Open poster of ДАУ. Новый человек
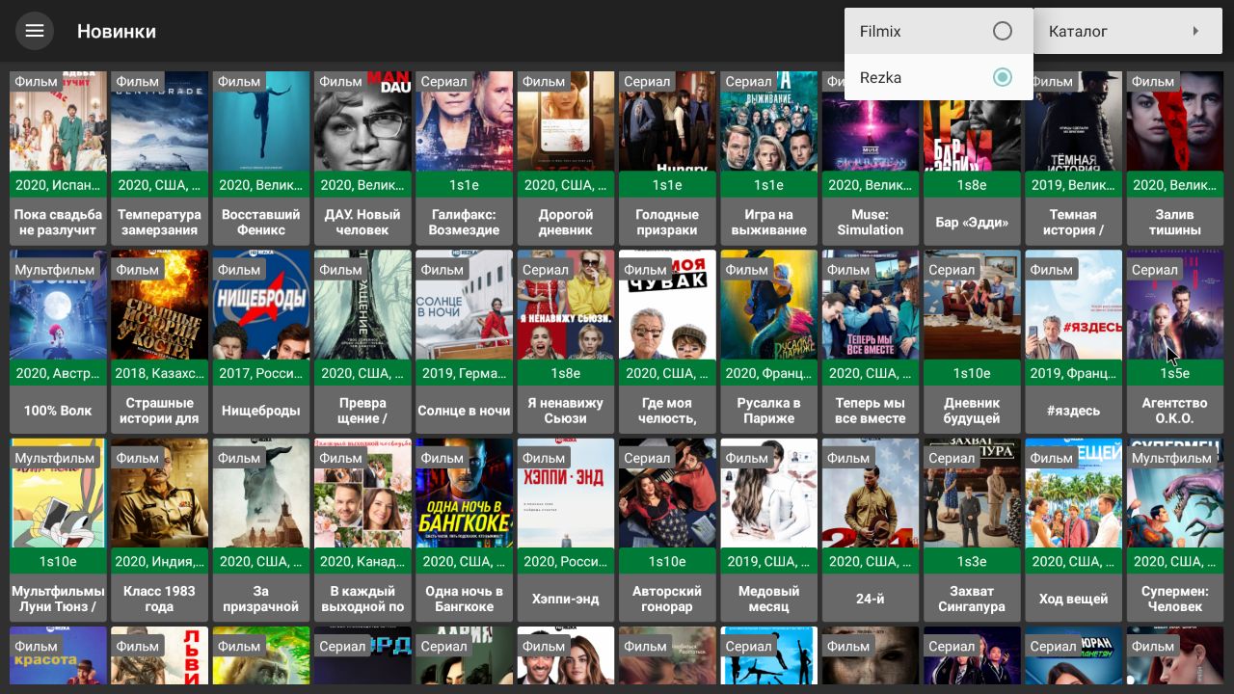Screen dimensions: 1234x694 [362, 121]
